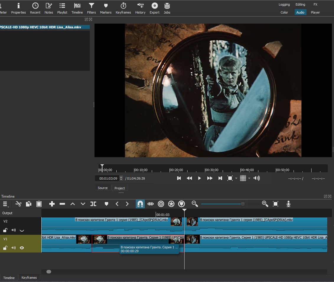
Task: Rewind the player
Action: (189, 178)
